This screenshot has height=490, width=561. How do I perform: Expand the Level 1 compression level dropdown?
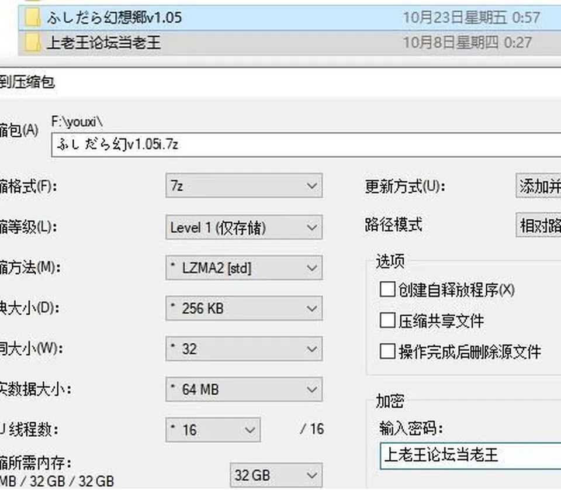coord(244,227)
